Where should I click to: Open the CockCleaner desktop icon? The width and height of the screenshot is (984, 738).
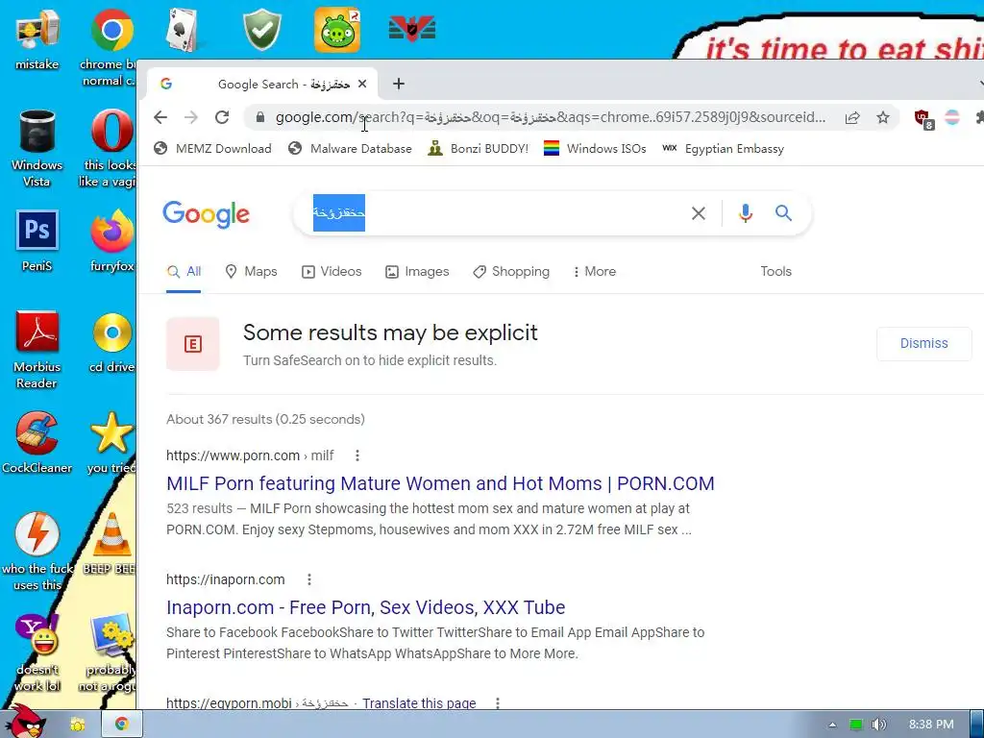click(37, 433)
